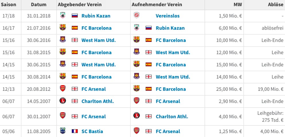This screenshot has width=285, height=137.
Task: Click the 19,00 Mio. € transfer fee
Action: pos(271,89)
